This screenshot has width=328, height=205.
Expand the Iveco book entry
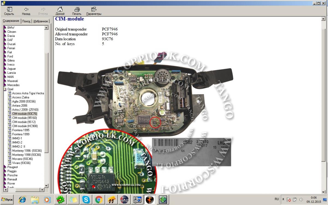(11, 65)
